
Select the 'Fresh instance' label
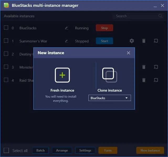point(62,91)
